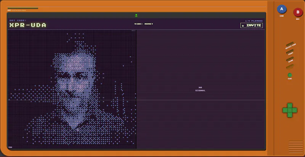Click the YOU label under the feed

tap(10, 147)
